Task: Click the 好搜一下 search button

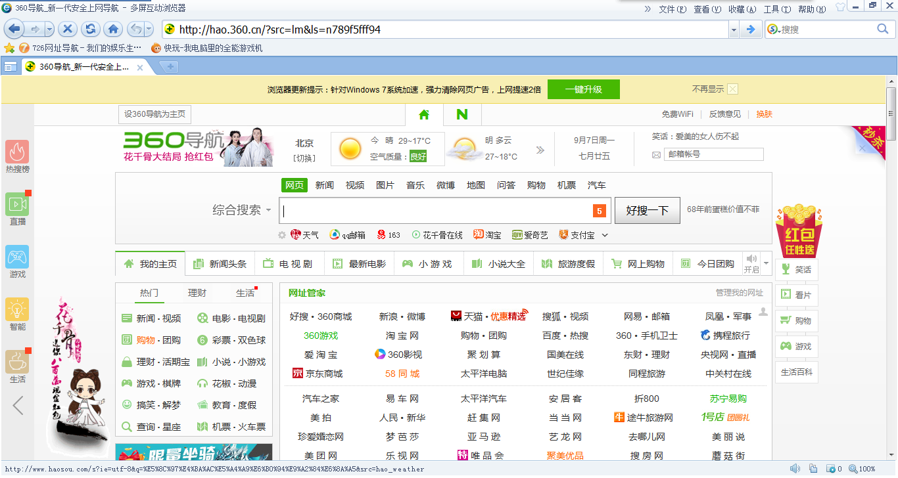Action: click(x=647, y=211)
